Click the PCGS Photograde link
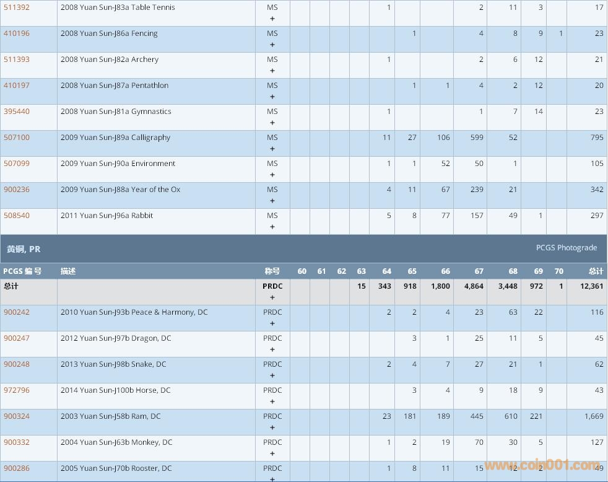 [566, 248]
